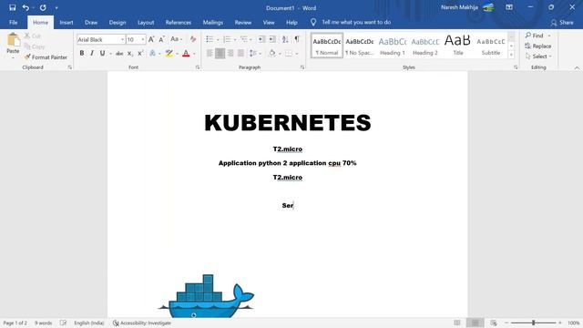Click the Tell me what you want to do box
The image size is (583, 328).
tap(356, 22)
